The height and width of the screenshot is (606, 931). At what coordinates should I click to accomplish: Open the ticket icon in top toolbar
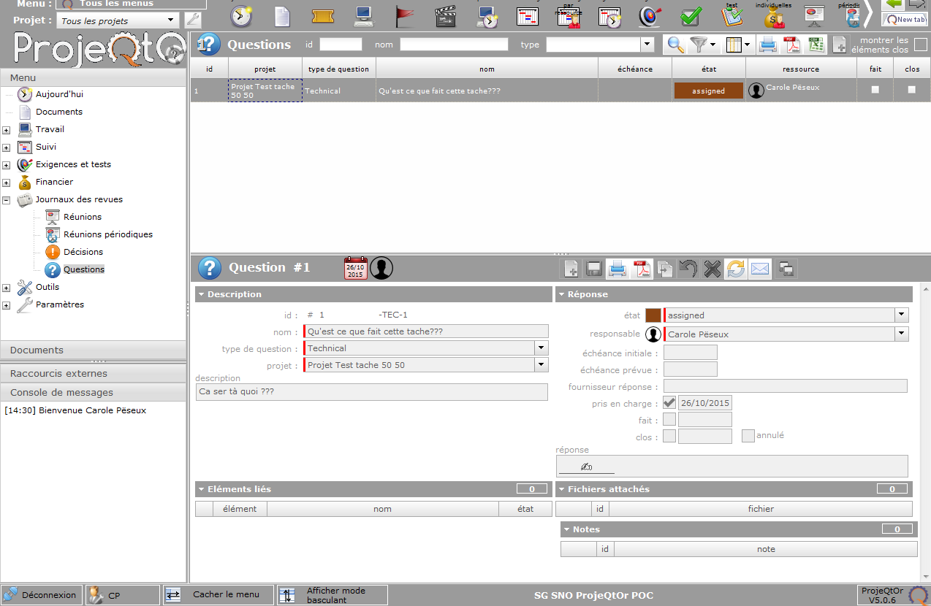323,16
